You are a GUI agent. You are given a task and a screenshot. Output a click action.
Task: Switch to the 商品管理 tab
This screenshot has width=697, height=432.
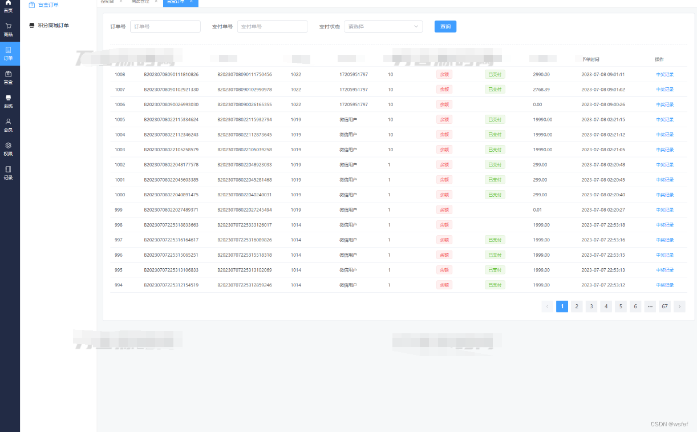[x=140, y=2]
